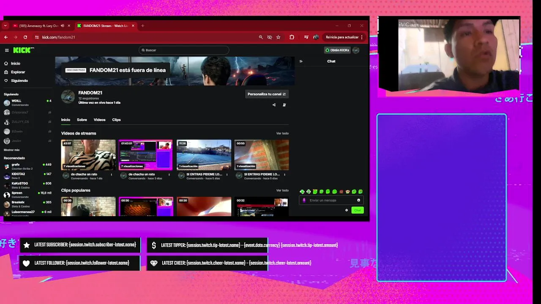Viewport: 541px width, 304px height.
Task: Click the crossed-out eye icon in address bar
Action: (x=270, y=37)
